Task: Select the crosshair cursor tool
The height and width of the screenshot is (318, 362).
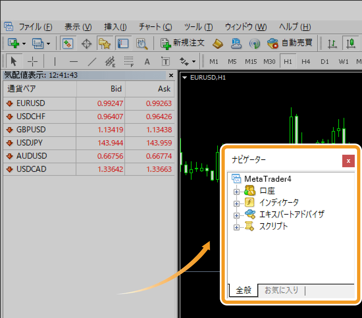Action: [x=33, y=61]
